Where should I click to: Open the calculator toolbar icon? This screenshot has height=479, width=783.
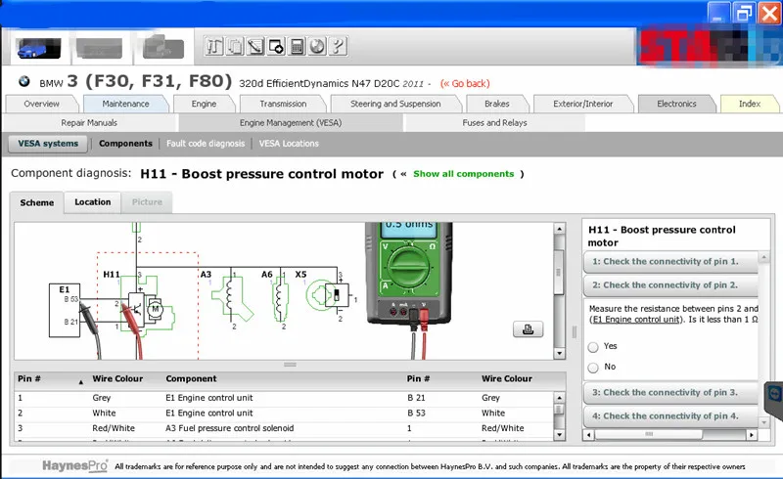click(297, 46)
